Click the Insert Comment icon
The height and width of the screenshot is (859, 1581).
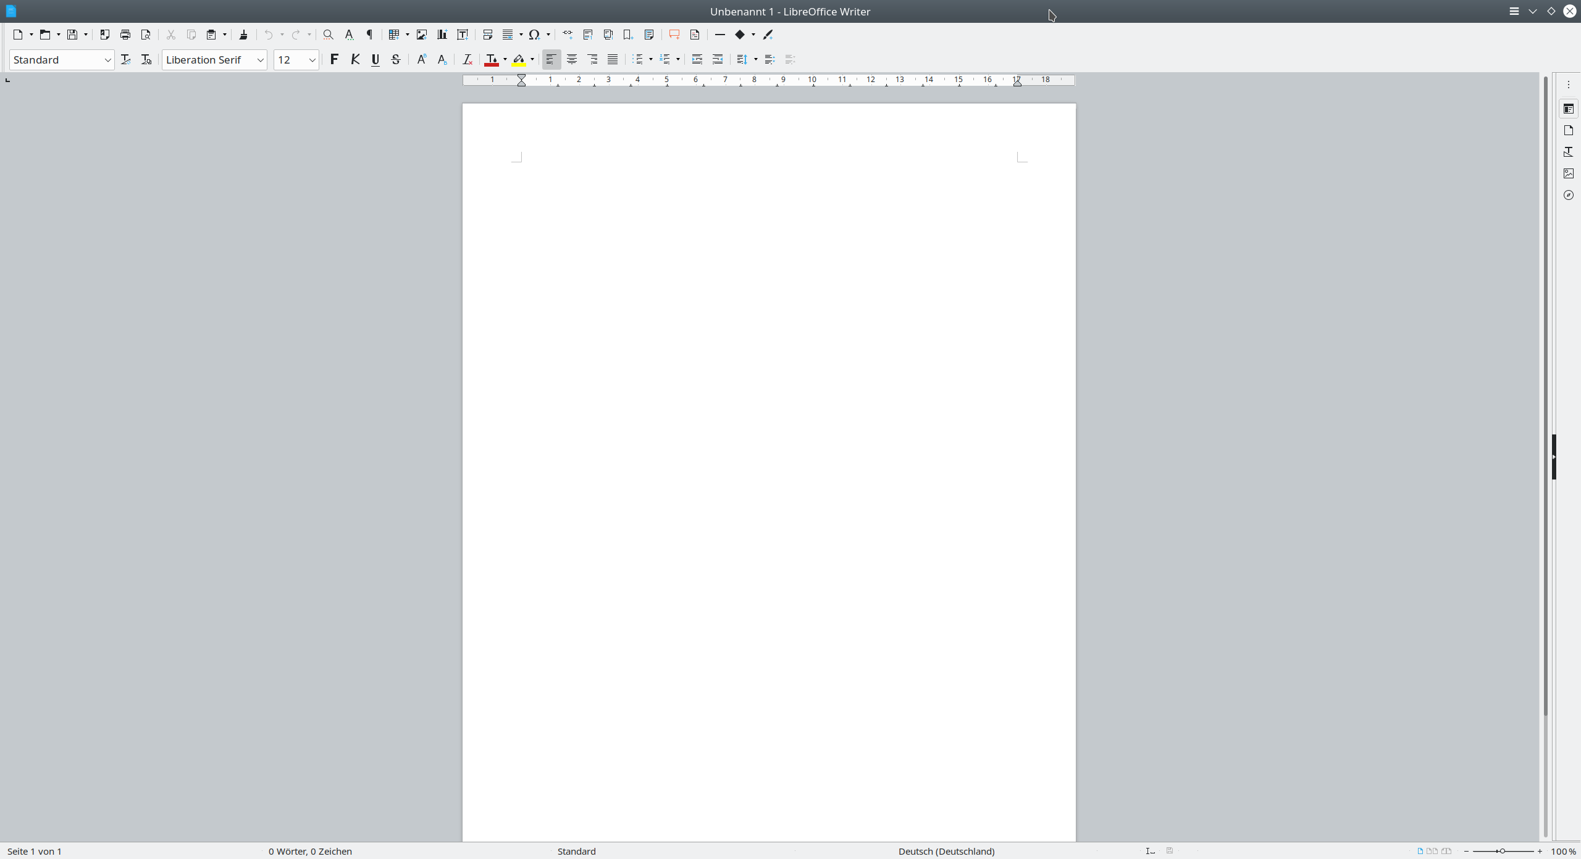(674, 35)
